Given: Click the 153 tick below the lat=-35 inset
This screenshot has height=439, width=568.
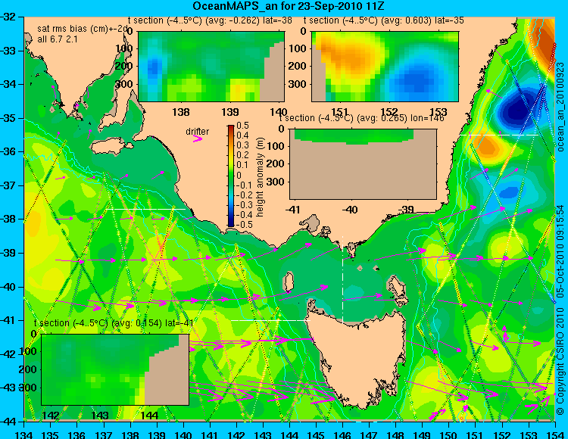Looking at the screenshot, I should (438, 112).
